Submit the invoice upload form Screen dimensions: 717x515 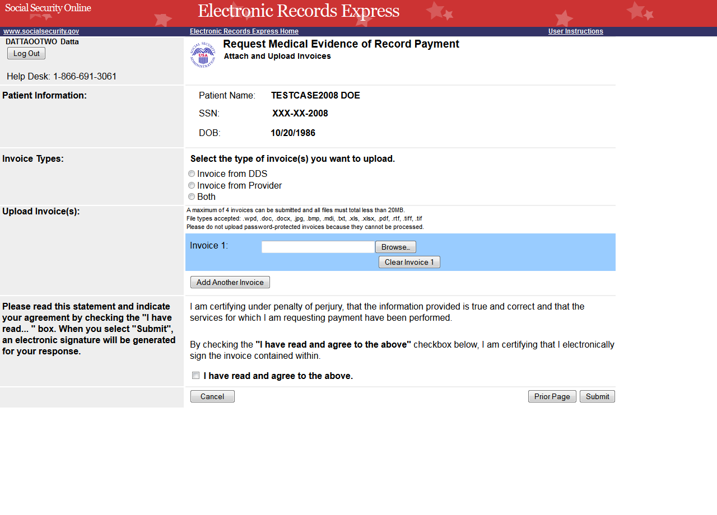597,396
